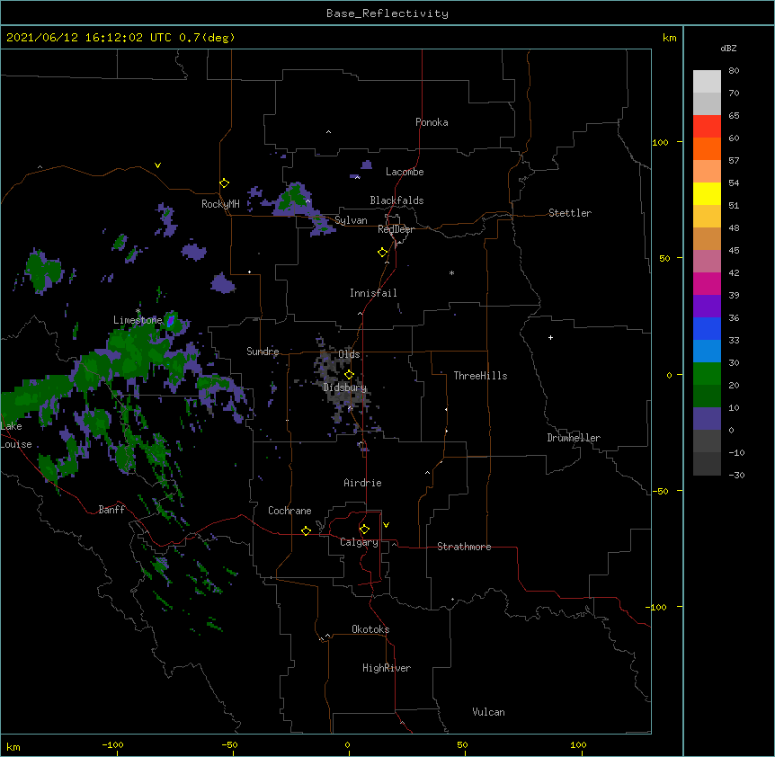Click the Innisfail label
This screenshot has height=757, width=775.
click(x=373, y=293)
